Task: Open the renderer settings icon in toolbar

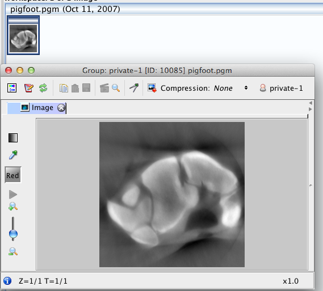Action: (12, 88)
